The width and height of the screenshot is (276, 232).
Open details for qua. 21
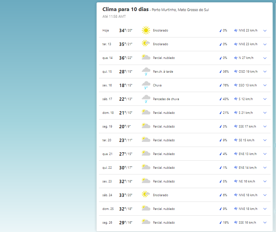(x=265, y=154)
